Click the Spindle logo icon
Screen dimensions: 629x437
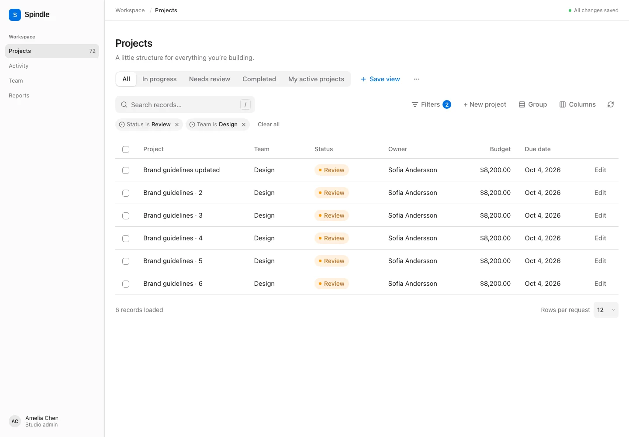click(15, 15)
